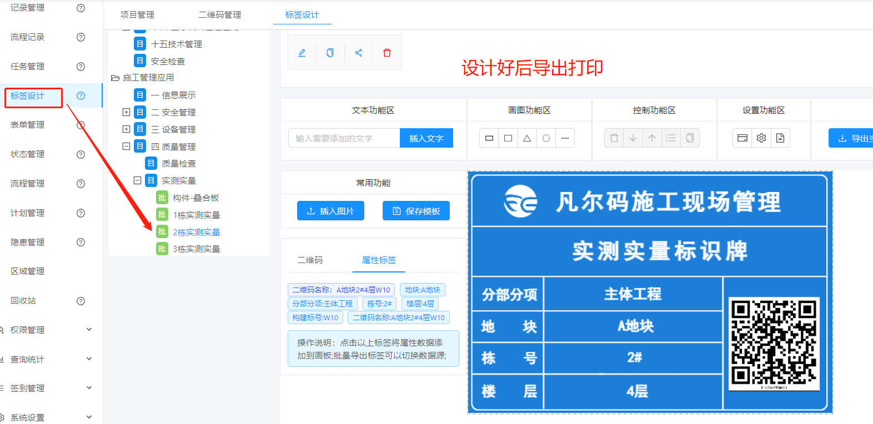Click the 保存模板 button
Viewport: 873px width, 424px height.
(416, 211)
